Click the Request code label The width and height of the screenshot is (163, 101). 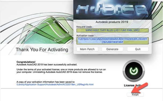click(x=85, y=27)
